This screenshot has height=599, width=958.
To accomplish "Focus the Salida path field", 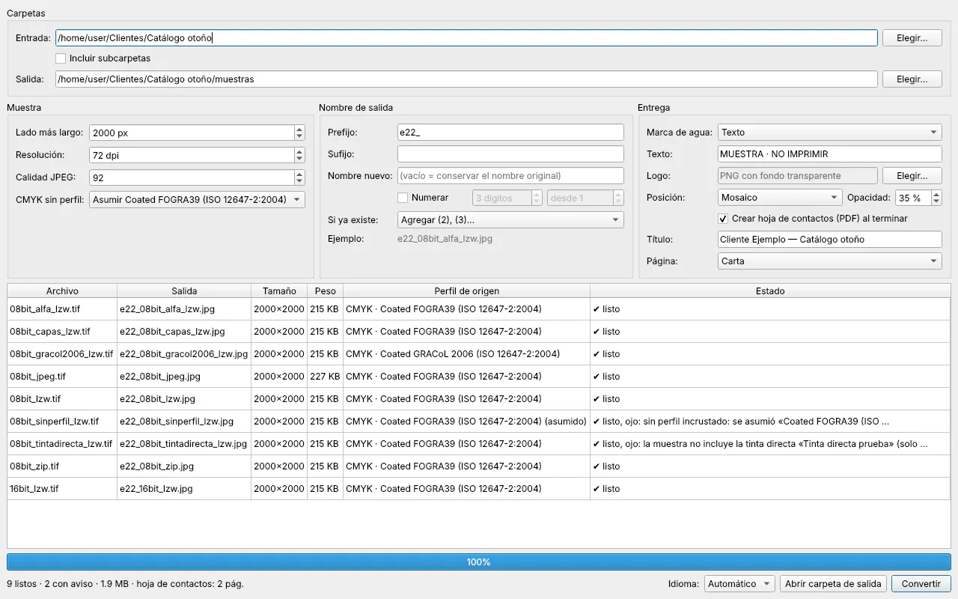I will coord(466,79).
